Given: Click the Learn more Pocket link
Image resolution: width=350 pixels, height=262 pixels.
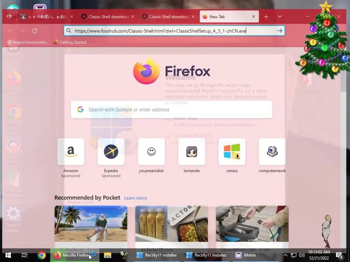Looking at the screenshot, I should point(135,198).
